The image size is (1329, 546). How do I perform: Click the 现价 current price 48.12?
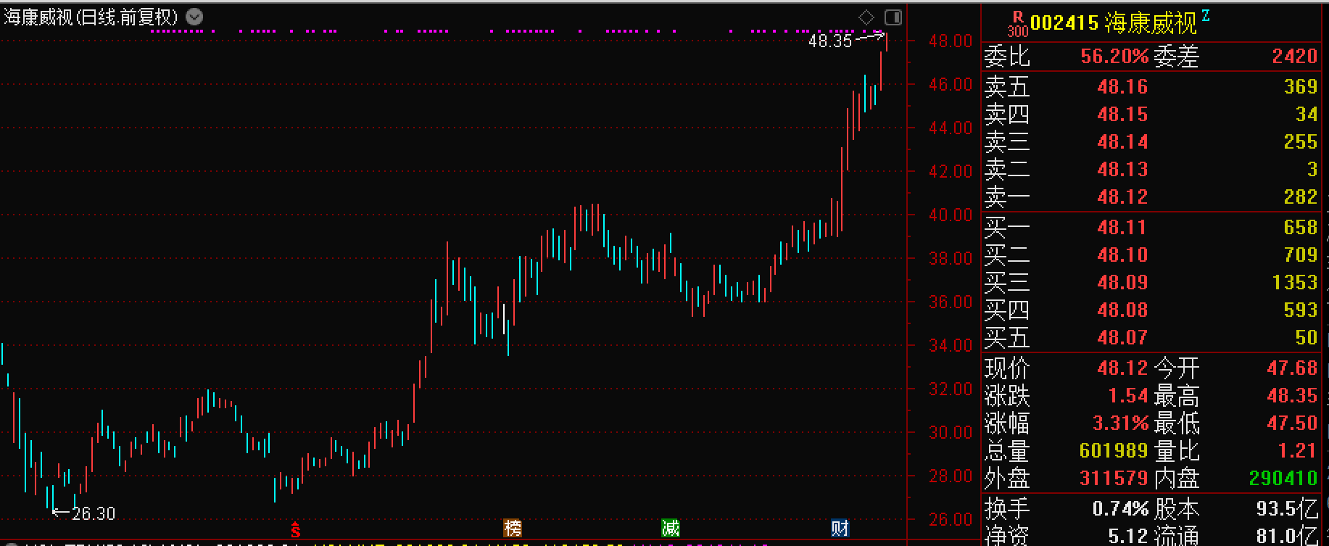point(1122,368)
